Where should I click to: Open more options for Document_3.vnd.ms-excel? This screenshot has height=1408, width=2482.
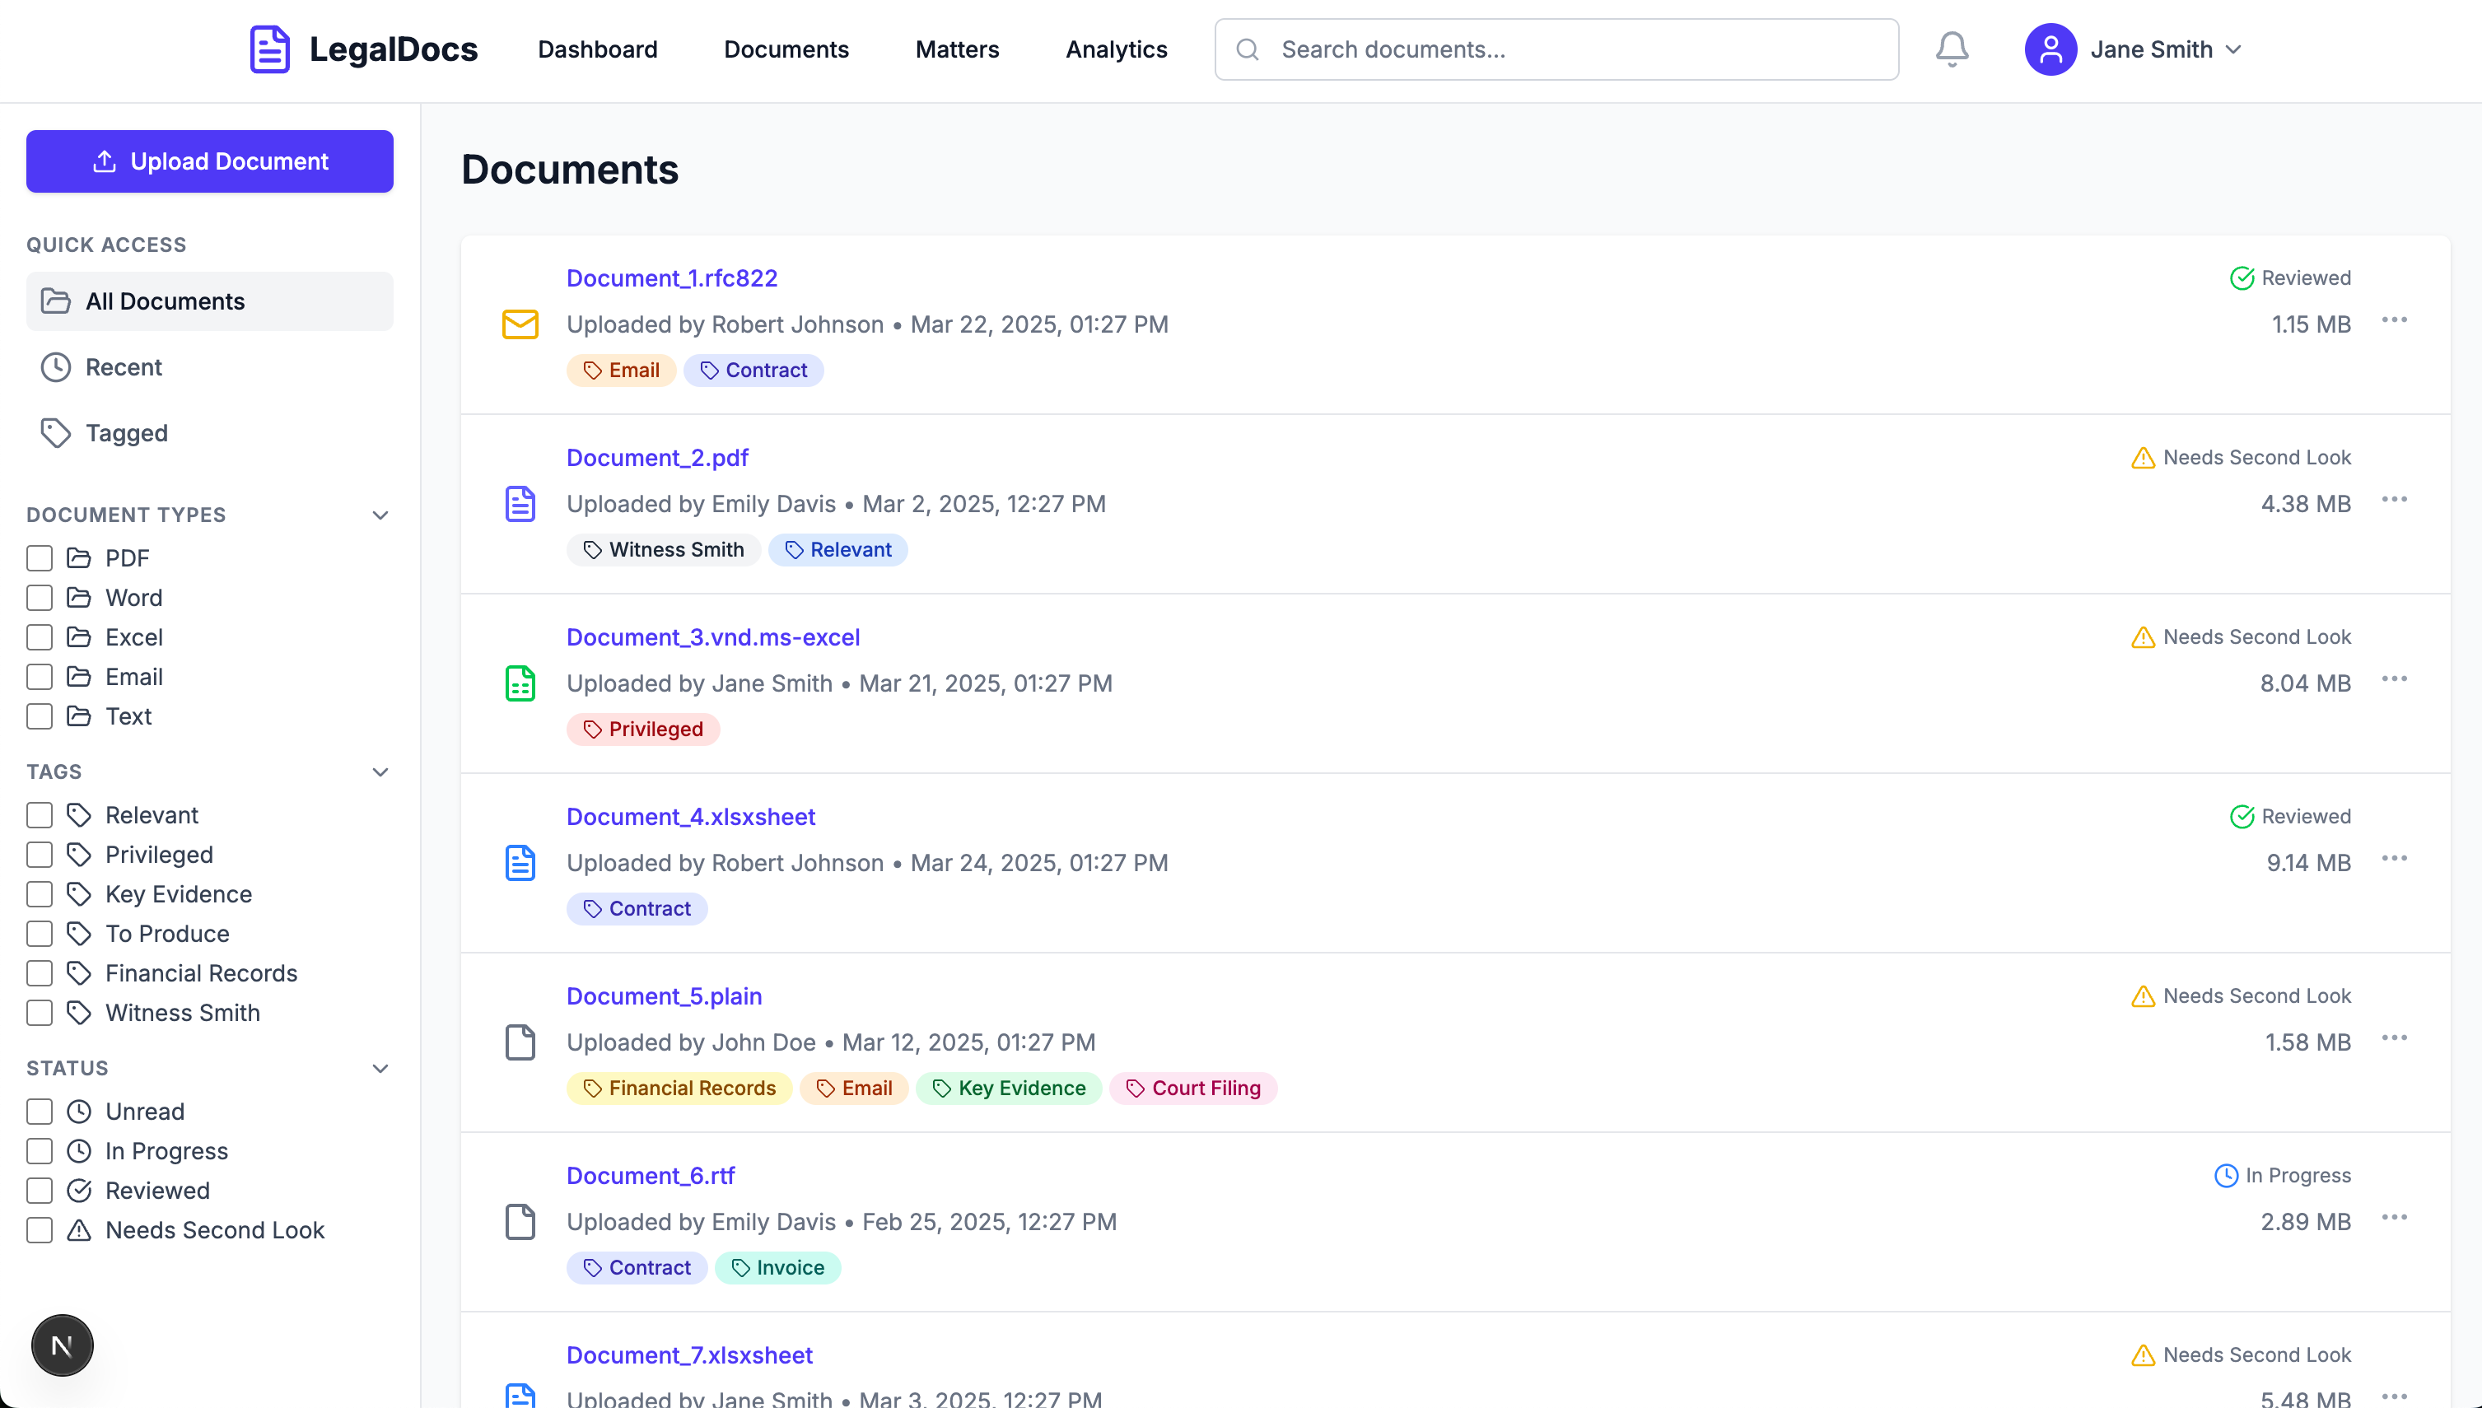pyautogui.click(x=2394, y=678)
